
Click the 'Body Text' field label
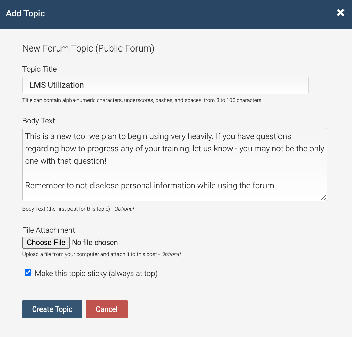[38, 121]
